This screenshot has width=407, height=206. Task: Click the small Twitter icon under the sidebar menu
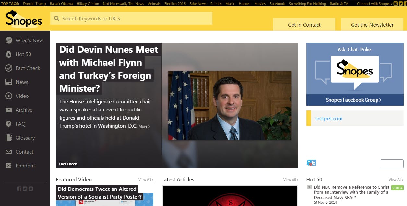[x=25, y=189]
